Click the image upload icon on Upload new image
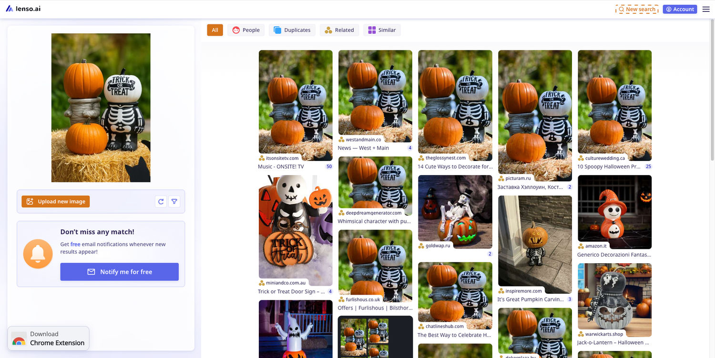This screenshot has height=358, width=715. 31,201
